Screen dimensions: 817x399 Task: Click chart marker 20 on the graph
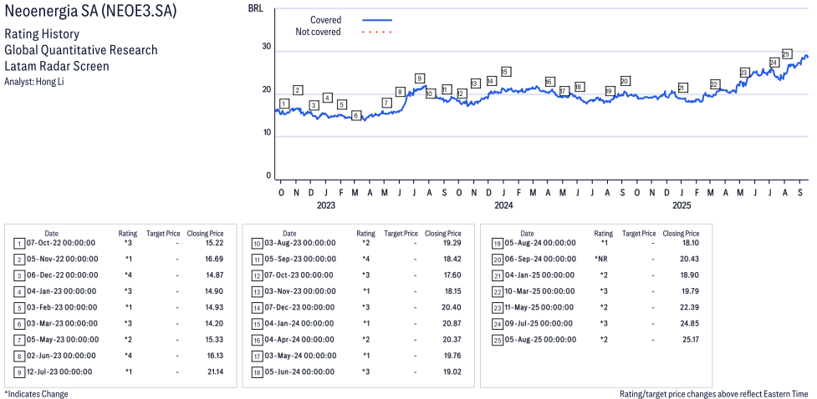[625, 81]
